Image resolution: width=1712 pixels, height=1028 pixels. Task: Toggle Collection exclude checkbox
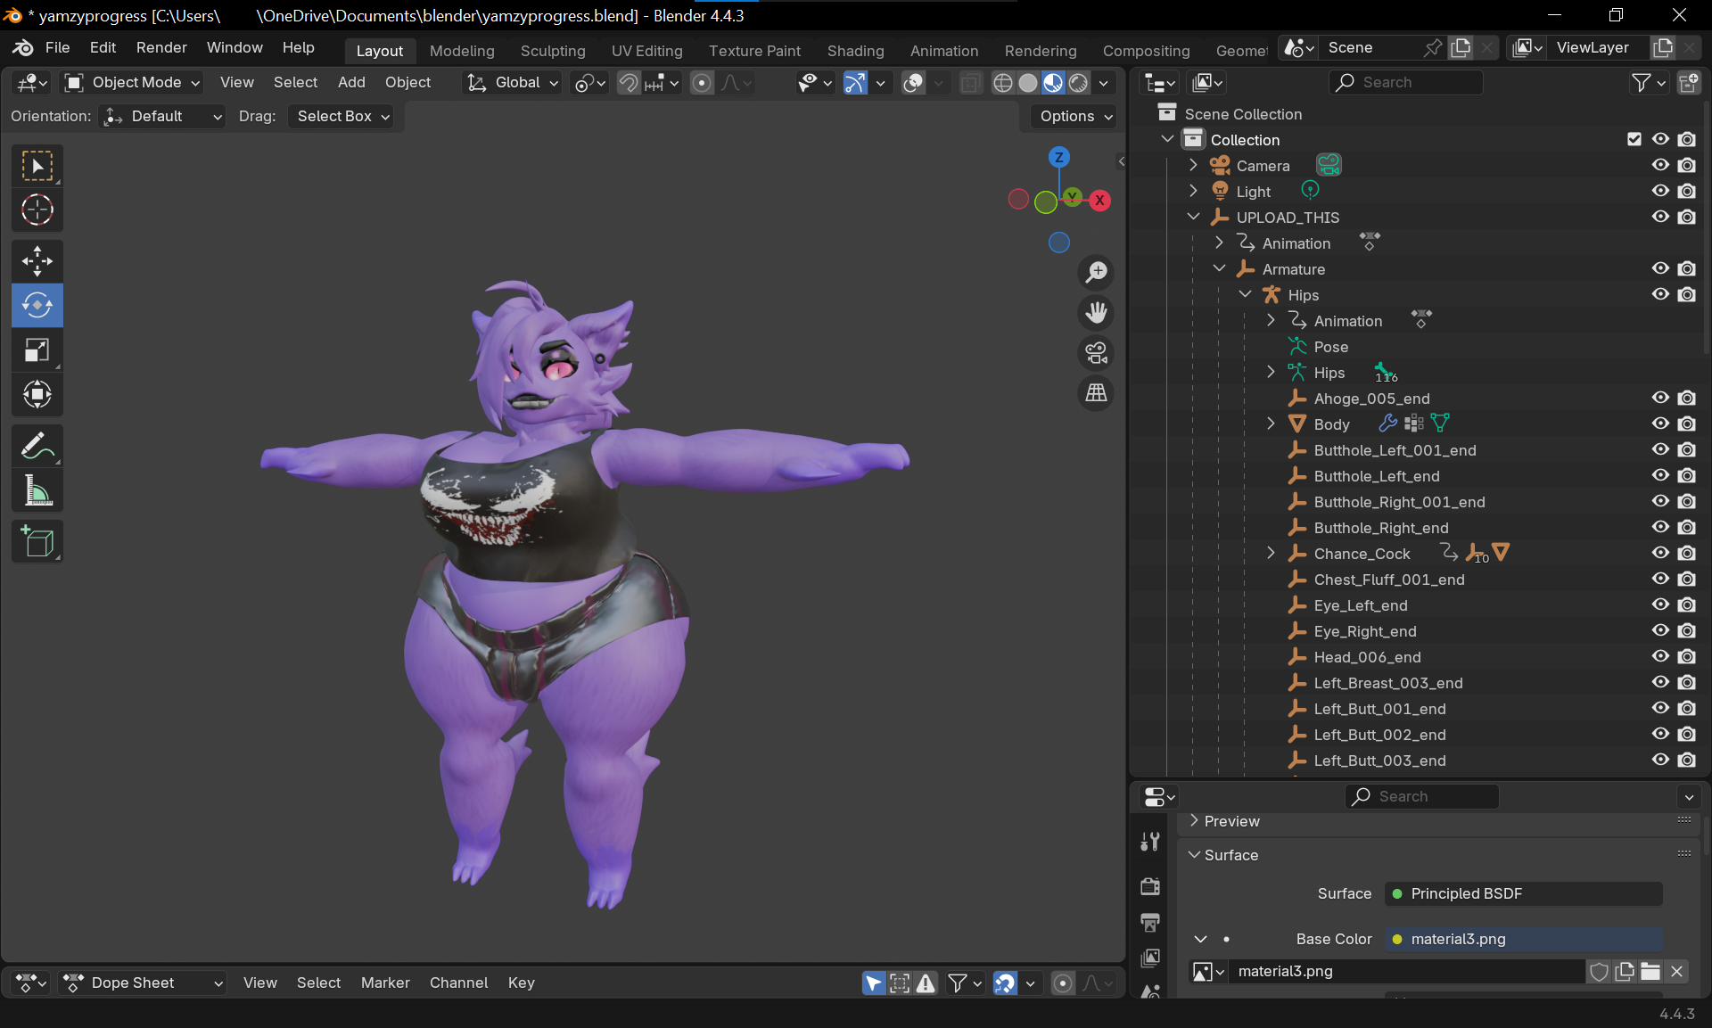1634,139
